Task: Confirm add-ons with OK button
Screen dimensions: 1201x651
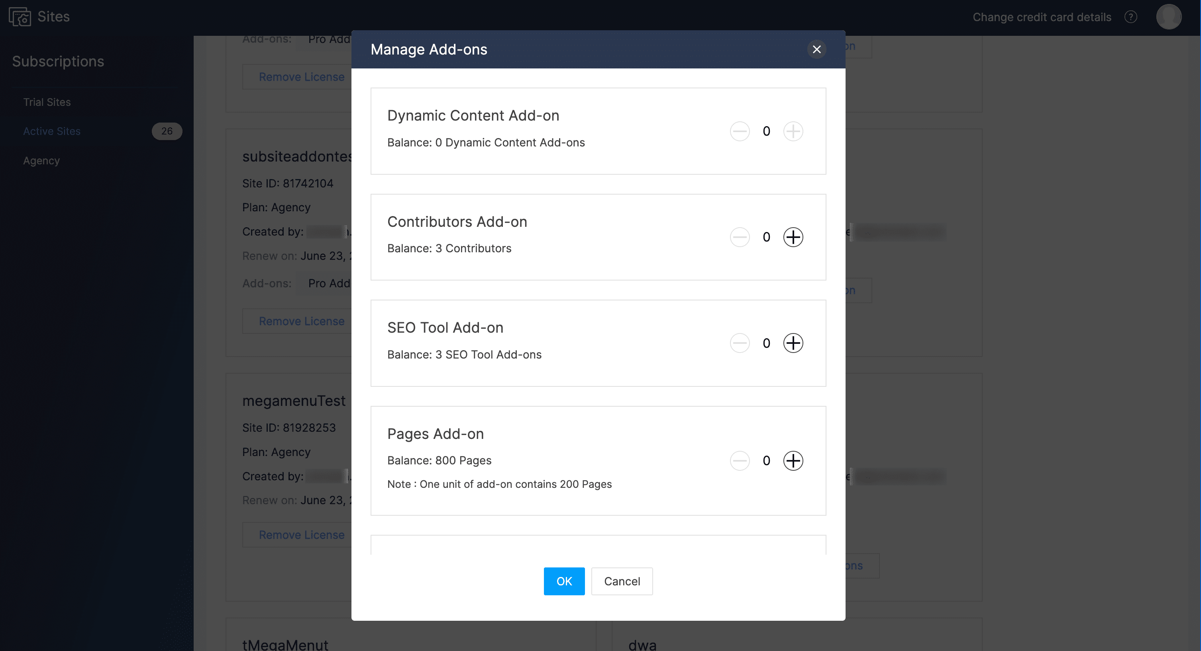Action: click(x=564, y=581)
